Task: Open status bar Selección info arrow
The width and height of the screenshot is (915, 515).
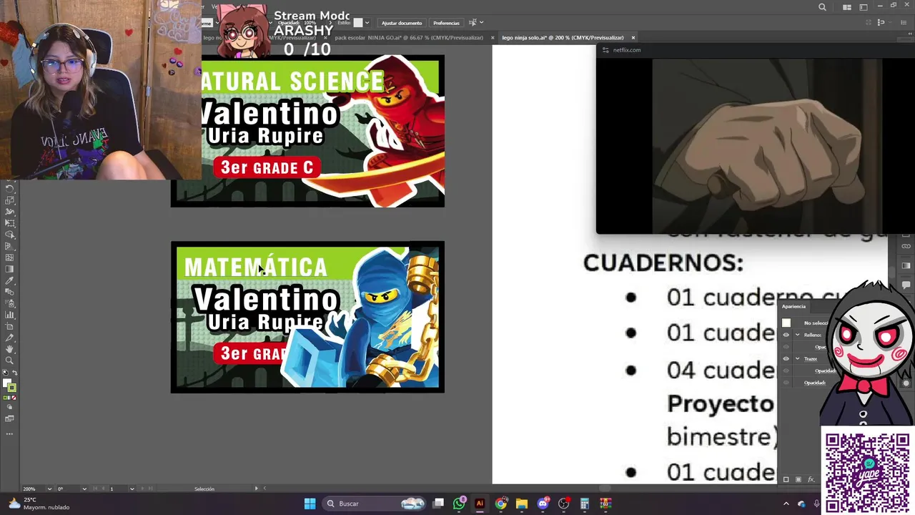Action: tap(256, 489)
